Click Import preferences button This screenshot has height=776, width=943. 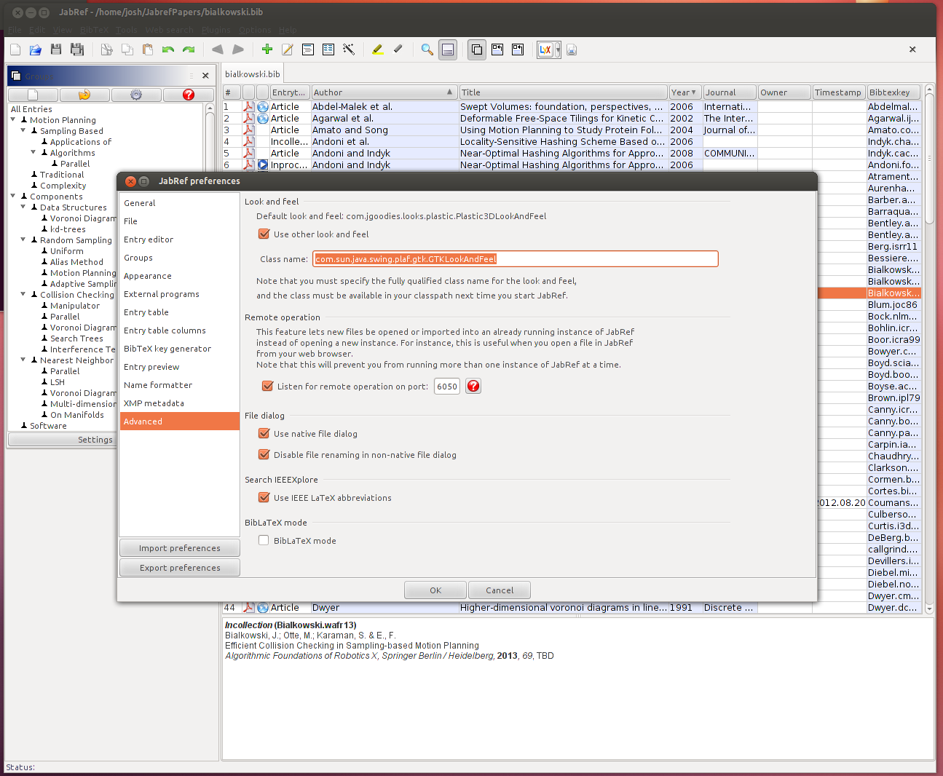point(180,548)
